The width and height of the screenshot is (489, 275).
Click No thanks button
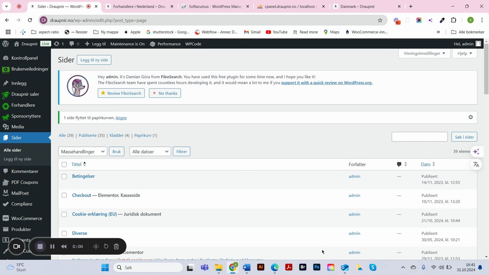(x=165, y=93)
